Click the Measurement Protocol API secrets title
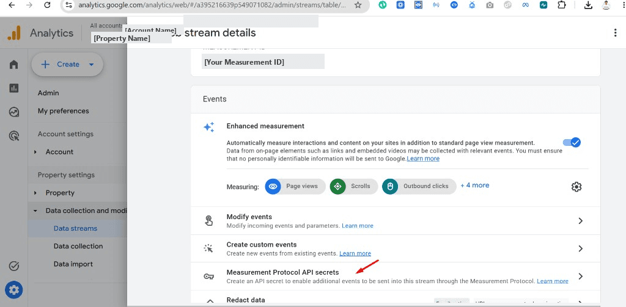 pos(282,272)
